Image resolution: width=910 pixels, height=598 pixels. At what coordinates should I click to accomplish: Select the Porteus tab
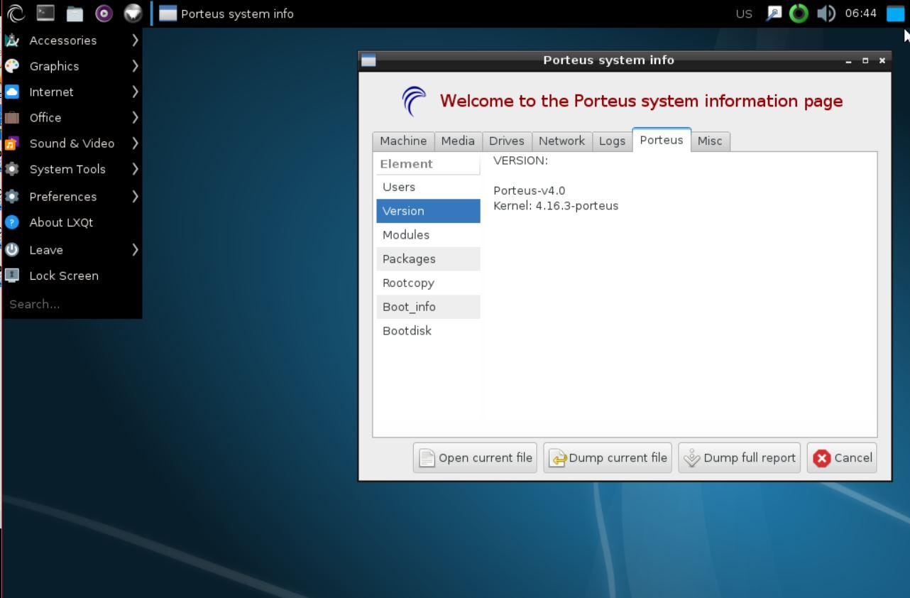pos(662,140)
